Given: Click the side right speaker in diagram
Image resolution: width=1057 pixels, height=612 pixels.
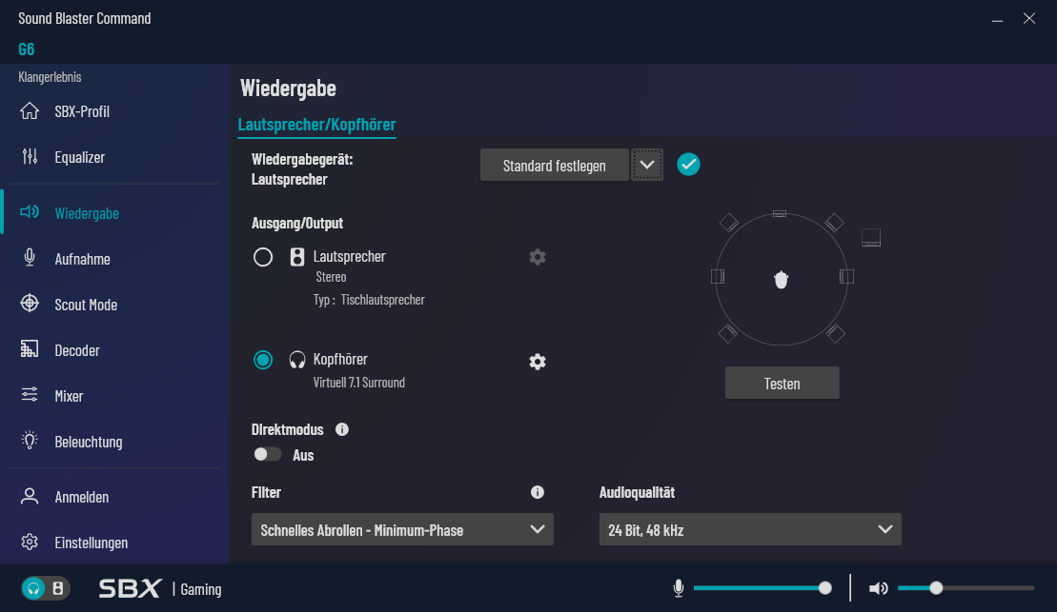Looking at the screenshot, I should pyautogui.click(x=846, y=276).
